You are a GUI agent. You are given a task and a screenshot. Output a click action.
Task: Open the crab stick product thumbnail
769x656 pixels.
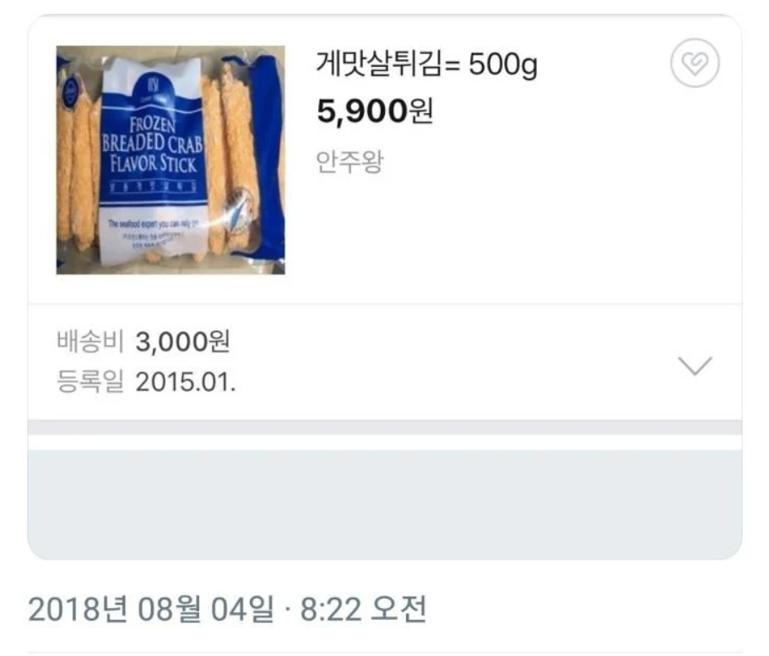pyautogui.click(x=171, y=160)
